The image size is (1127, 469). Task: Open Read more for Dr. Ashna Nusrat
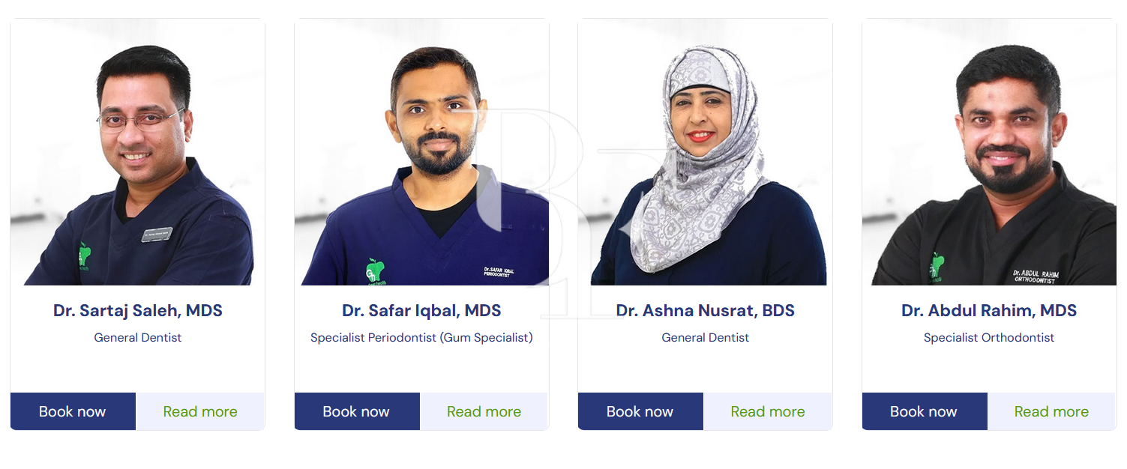pos(767,411)
